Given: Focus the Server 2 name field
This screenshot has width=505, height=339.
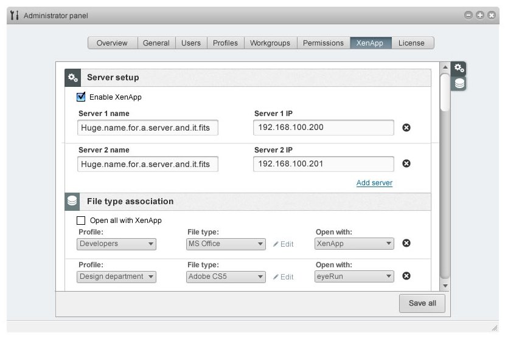Looking at the screenshot, I should pos(148,164).
